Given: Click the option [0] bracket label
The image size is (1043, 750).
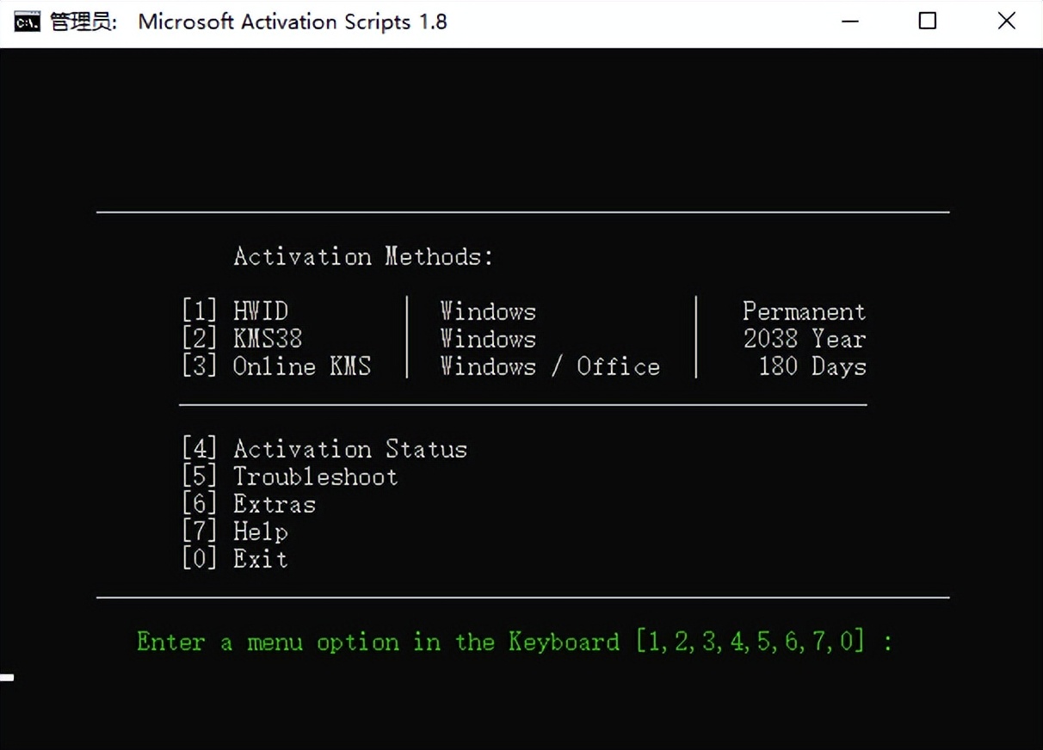Looking at the screenshot, I should click(x=200, y=559).
